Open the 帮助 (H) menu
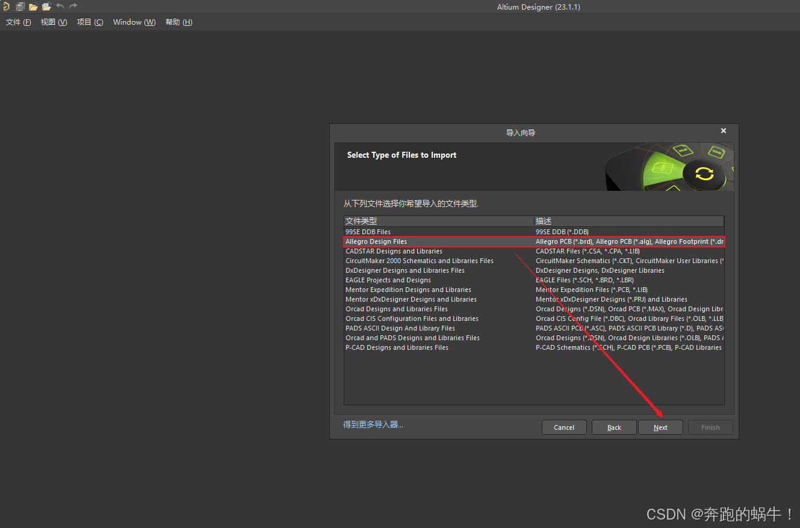Image resolution: width=800 pixels, height=528 pixels. 179,22
